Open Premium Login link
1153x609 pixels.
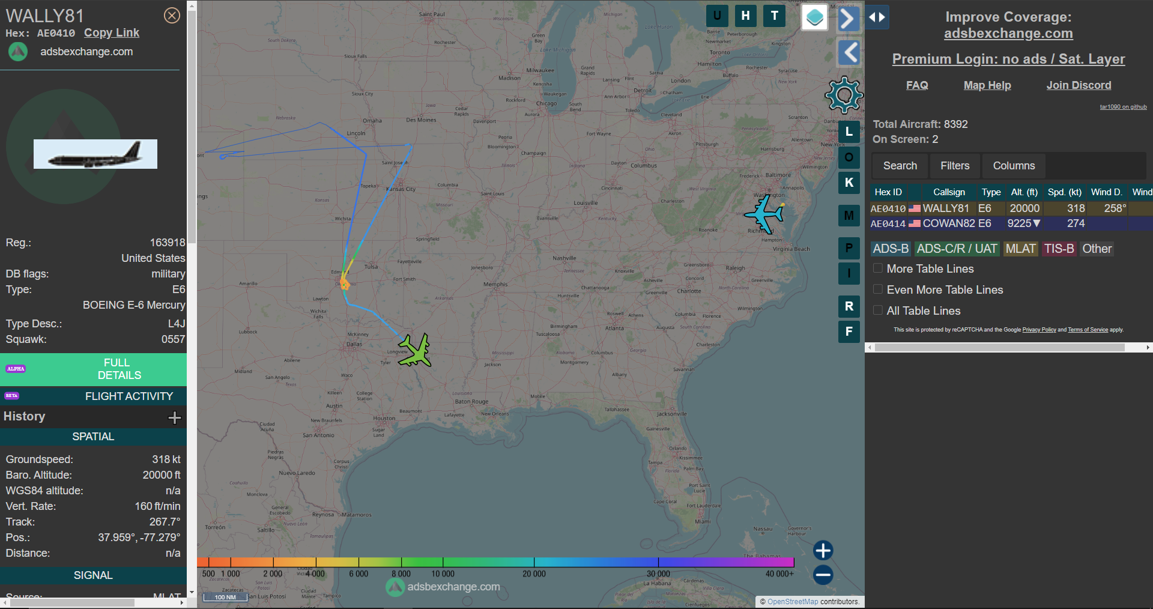[1008, 59]
